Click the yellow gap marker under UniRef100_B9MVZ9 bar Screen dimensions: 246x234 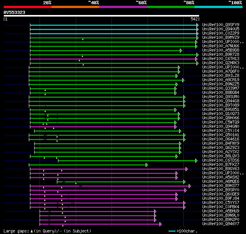[x=83, y=39]
